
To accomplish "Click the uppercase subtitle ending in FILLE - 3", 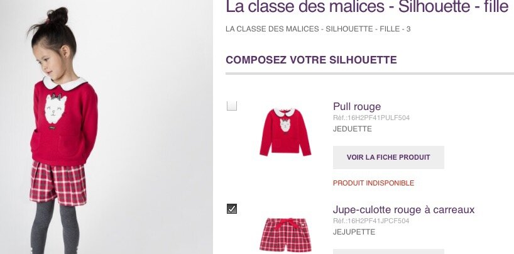I will [318, 29].
